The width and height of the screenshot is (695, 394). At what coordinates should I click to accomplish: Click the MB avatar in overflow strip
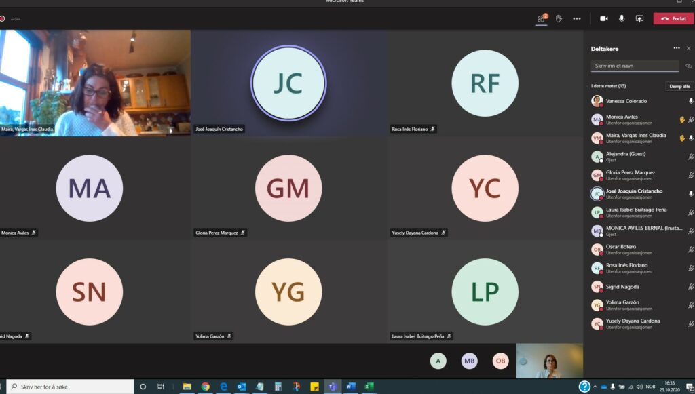[x=469, y=361]
